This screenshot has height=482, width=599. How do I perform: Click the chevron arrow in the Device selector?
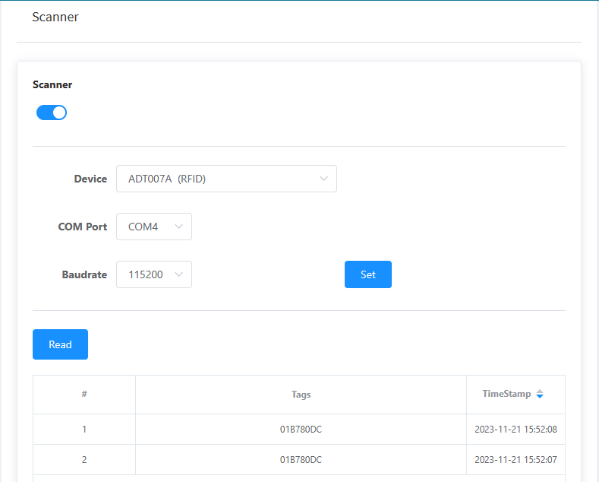pyautogui.click(x=323, y=179)
